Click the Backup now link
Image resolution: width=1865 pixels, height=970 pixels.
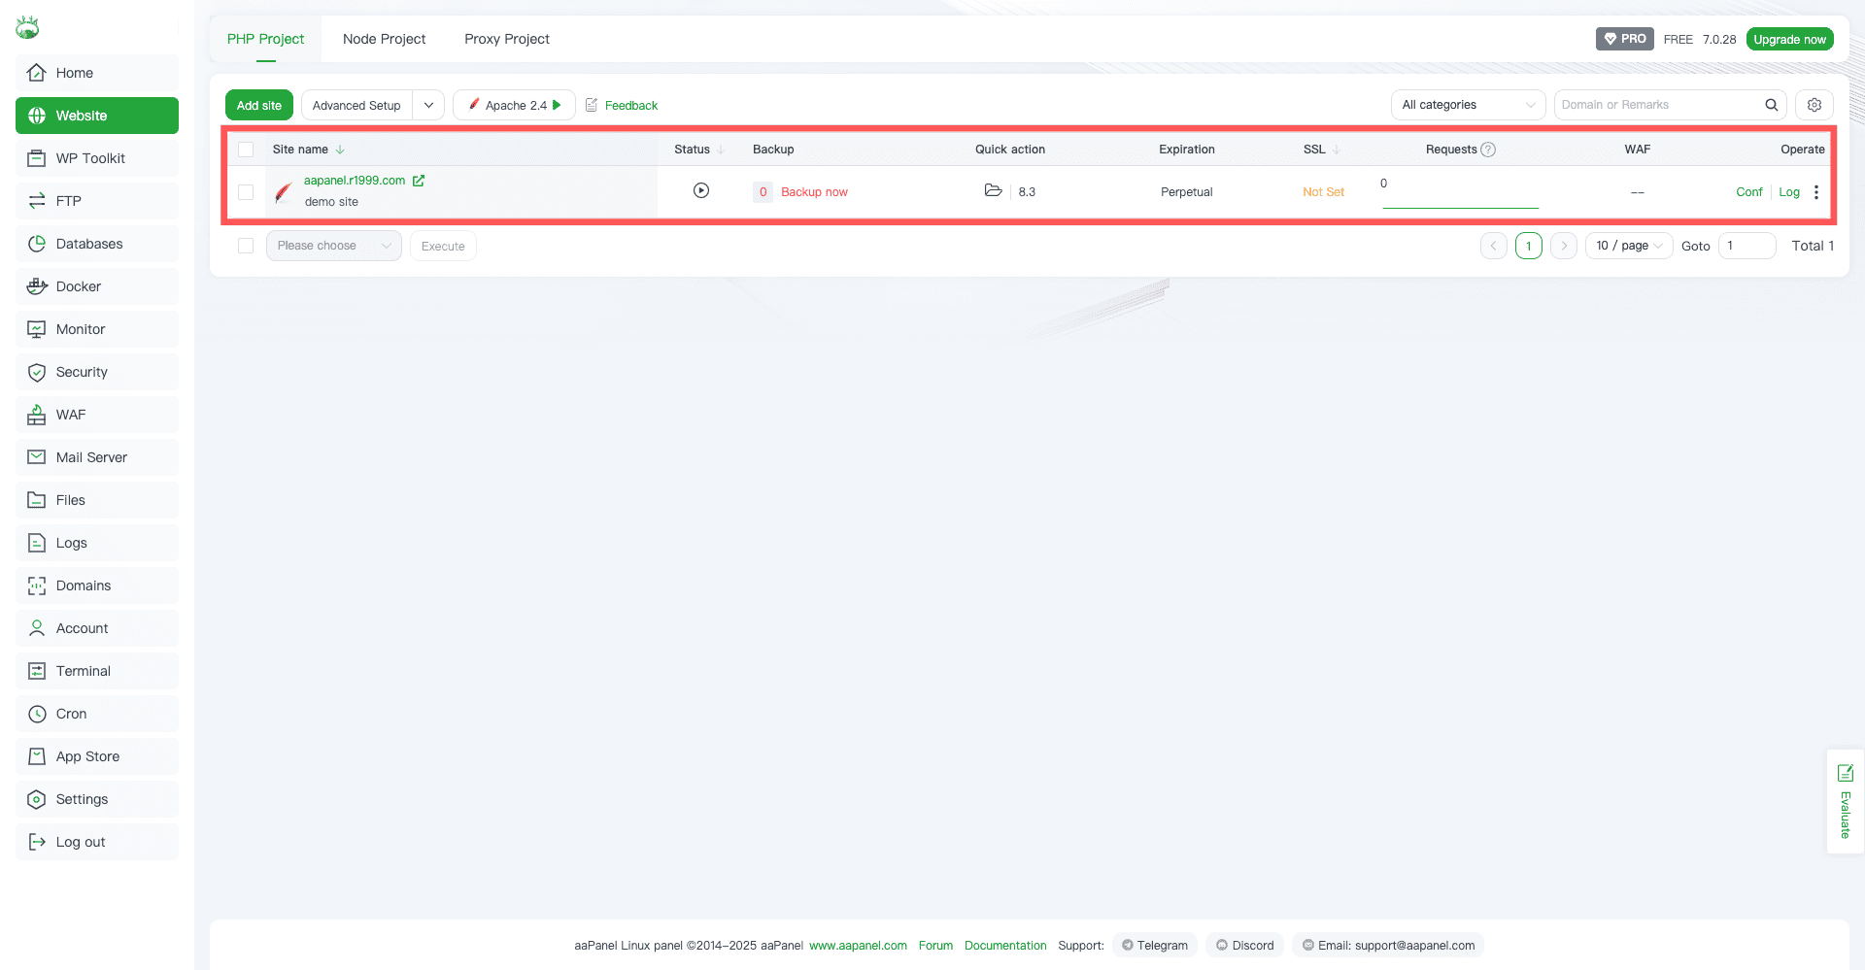[814, 192]
